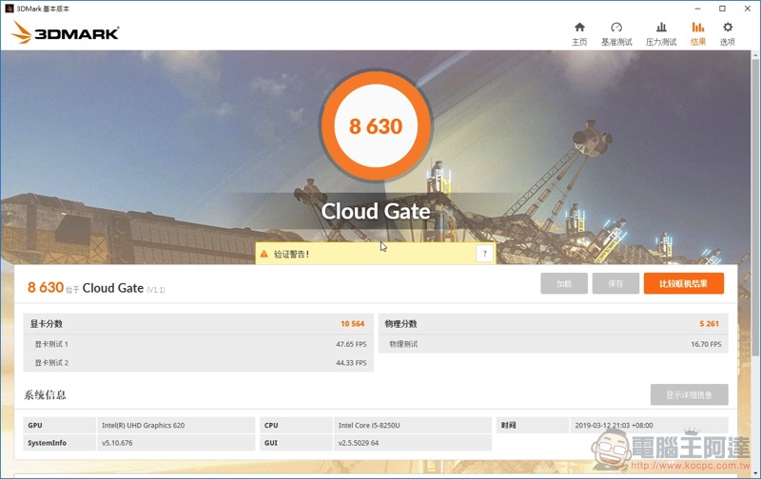
Task: Click the scrollbar down arrow
Action: click(755, 472)
